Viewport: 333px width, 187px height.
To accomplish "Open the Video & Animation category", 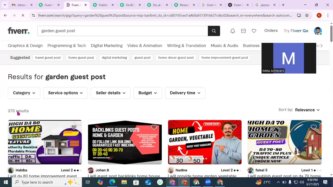I will click(145, 46).
